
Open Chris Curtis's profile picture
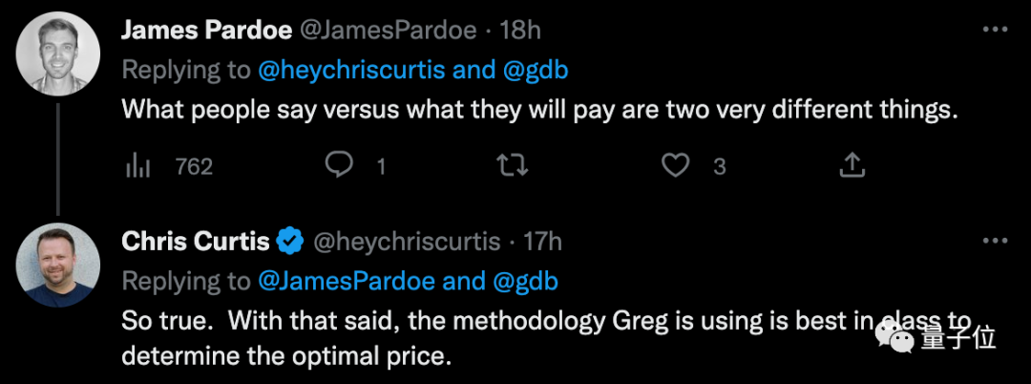59,265
